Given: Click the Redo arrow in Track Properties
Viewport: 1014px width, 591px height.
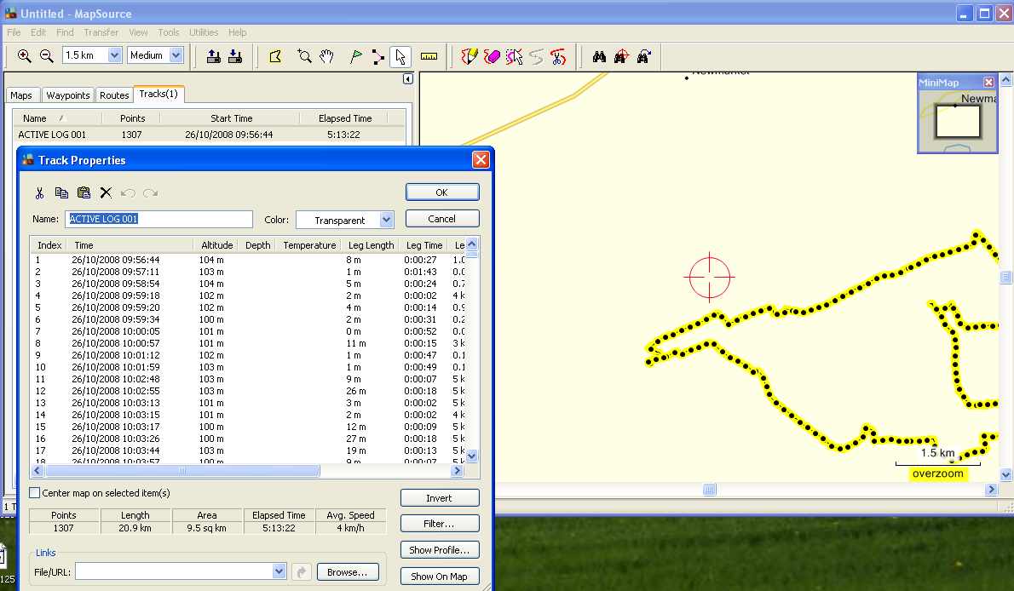Looking at the screenshot, I should 150,192.
